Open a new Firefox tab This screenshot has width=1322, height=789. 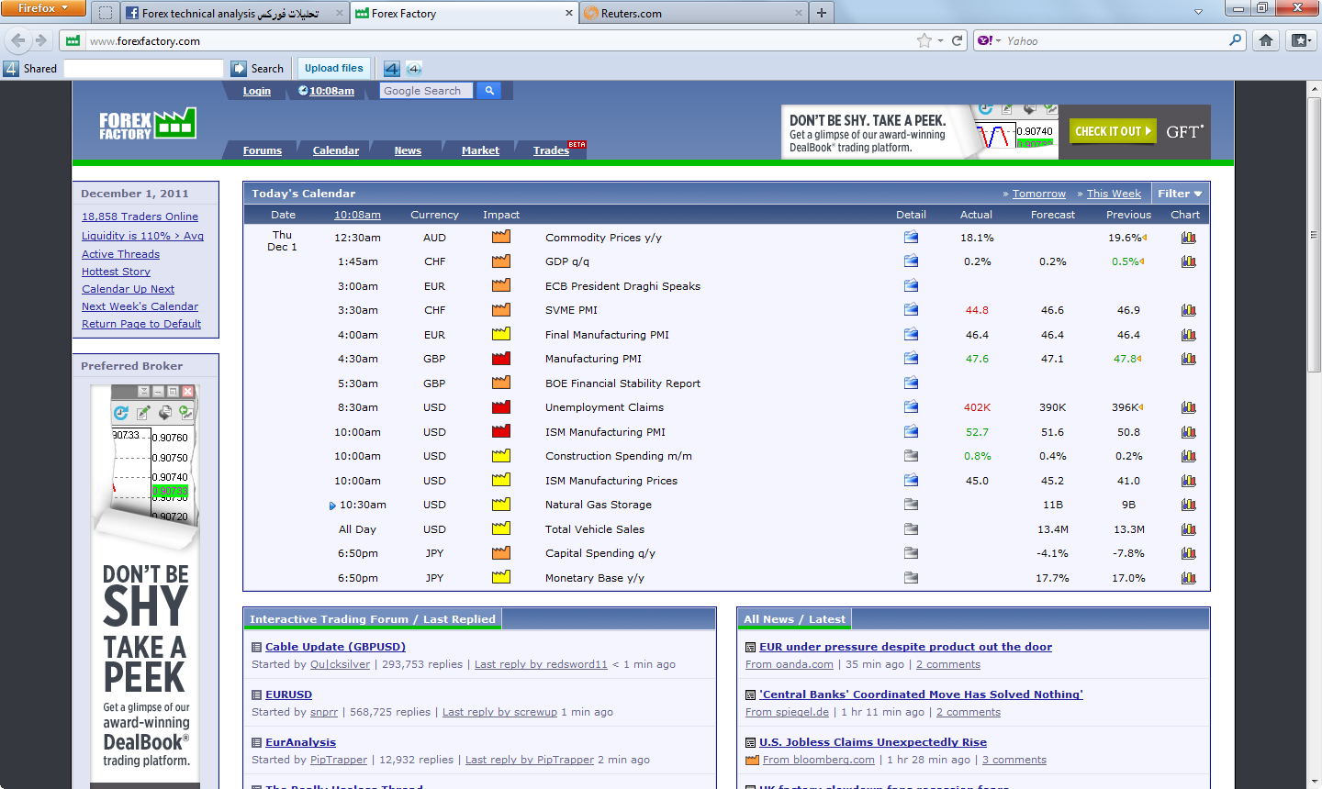click(821, 13)
